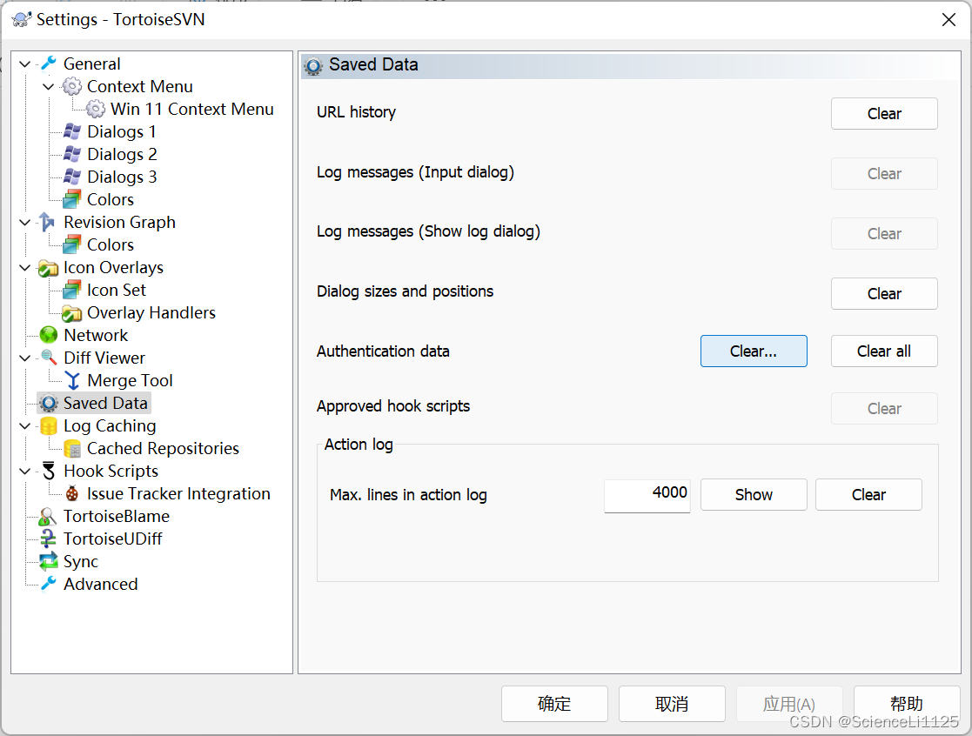Click the TortoiseUDiff icon
The width and height of the screenshot is (972, 736).
click(49, 539)
